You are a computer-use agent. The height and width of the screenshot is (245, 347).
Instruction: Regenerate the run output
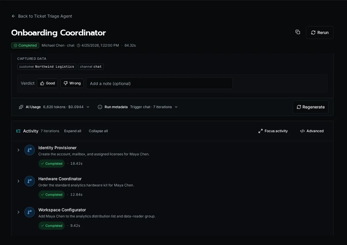310,107
